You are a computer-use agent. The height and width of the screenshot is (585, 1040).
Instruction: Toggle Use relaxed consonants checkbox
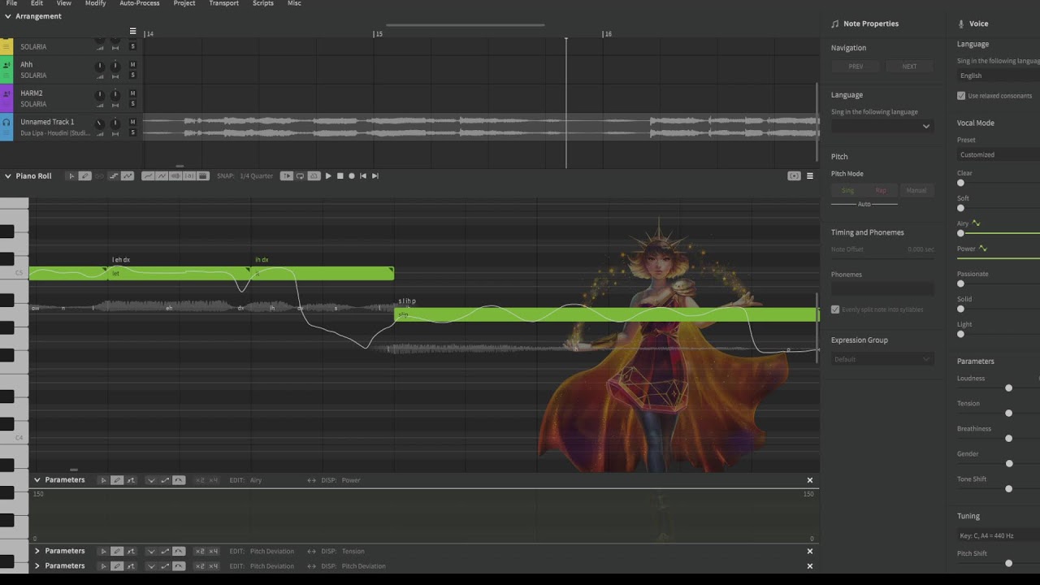[961, 96]
